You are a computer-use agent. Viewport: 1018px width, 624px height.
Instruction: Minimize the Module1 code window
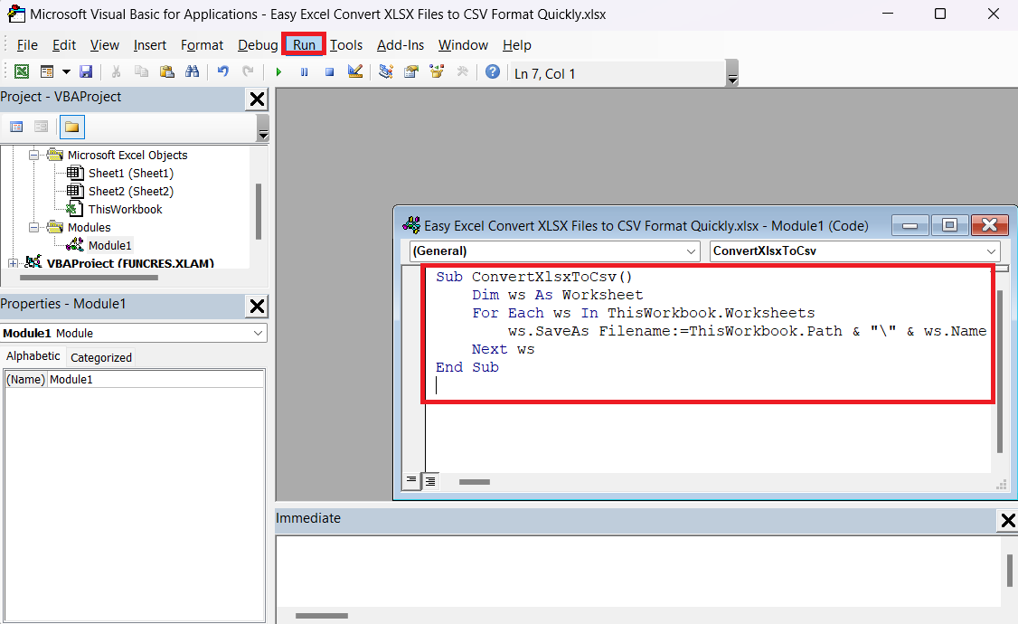pyautogui.click(x=910, y=225)
